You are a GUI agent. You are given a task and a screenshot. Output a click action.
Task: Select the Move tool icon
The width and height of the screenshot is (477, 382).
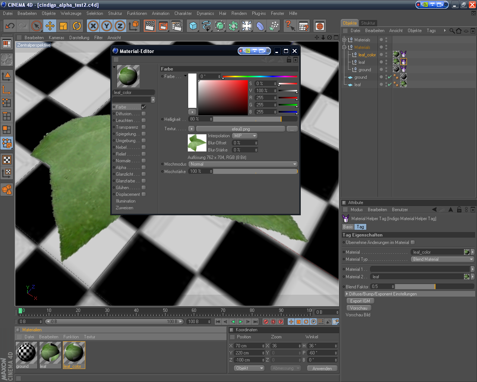click(50, 26)
